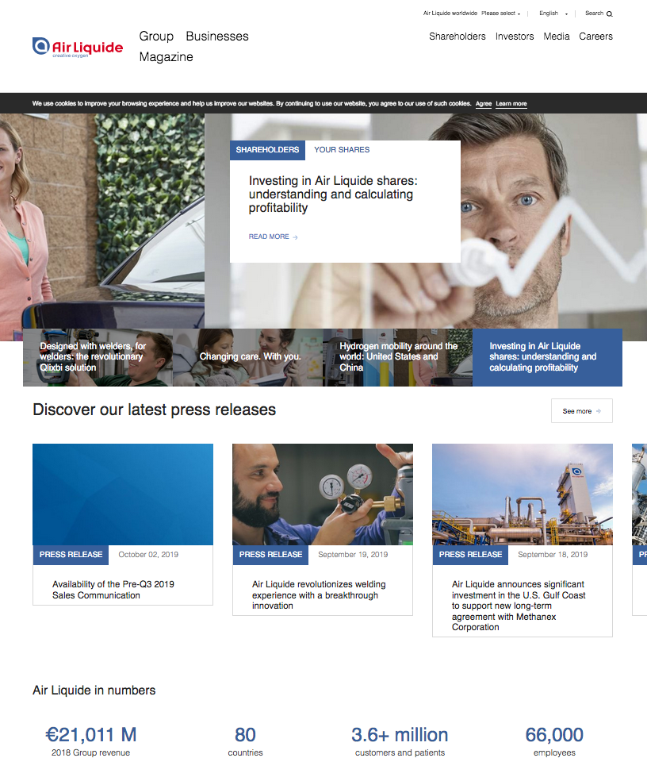Click the Discover our latest press releases heading
Image resolution: width=647 pixels, height=781 pixels.
155,410
